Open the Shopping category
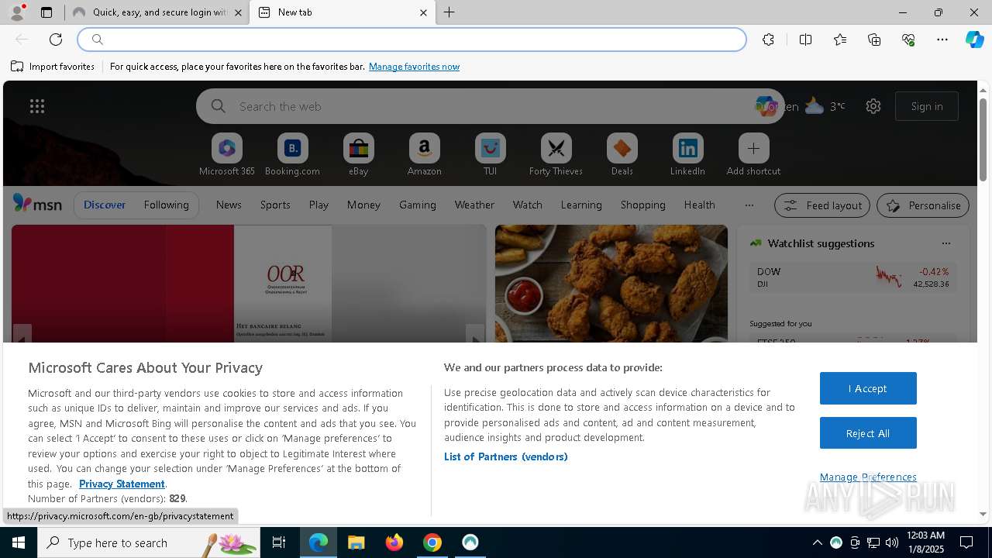The height and width of the screenshot is (558, 992). pyautogui.click(x=643, y=205)
